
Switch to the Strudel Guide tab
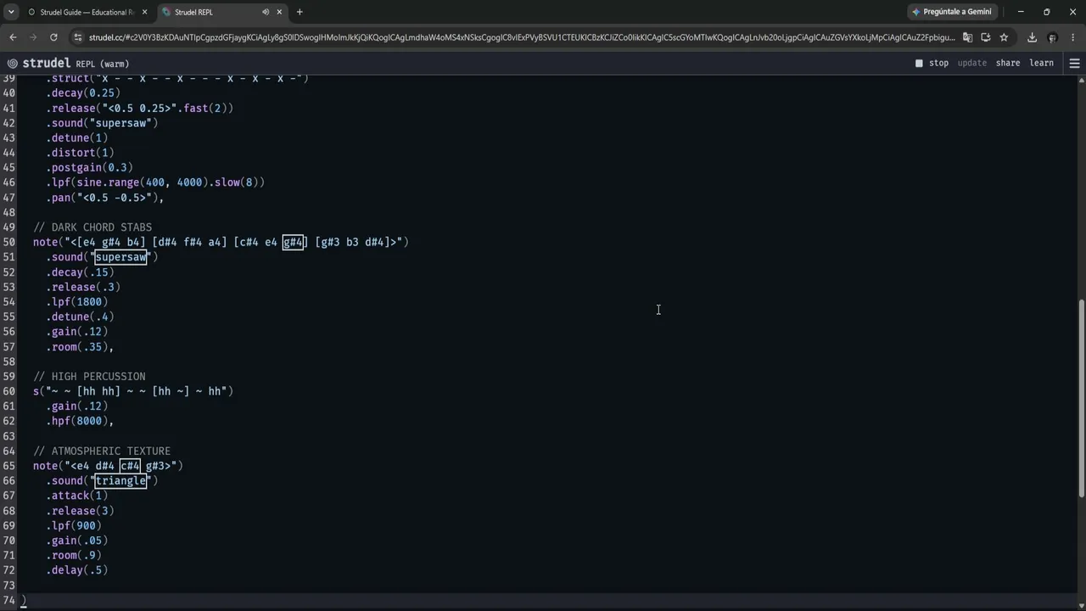[86, 12]
